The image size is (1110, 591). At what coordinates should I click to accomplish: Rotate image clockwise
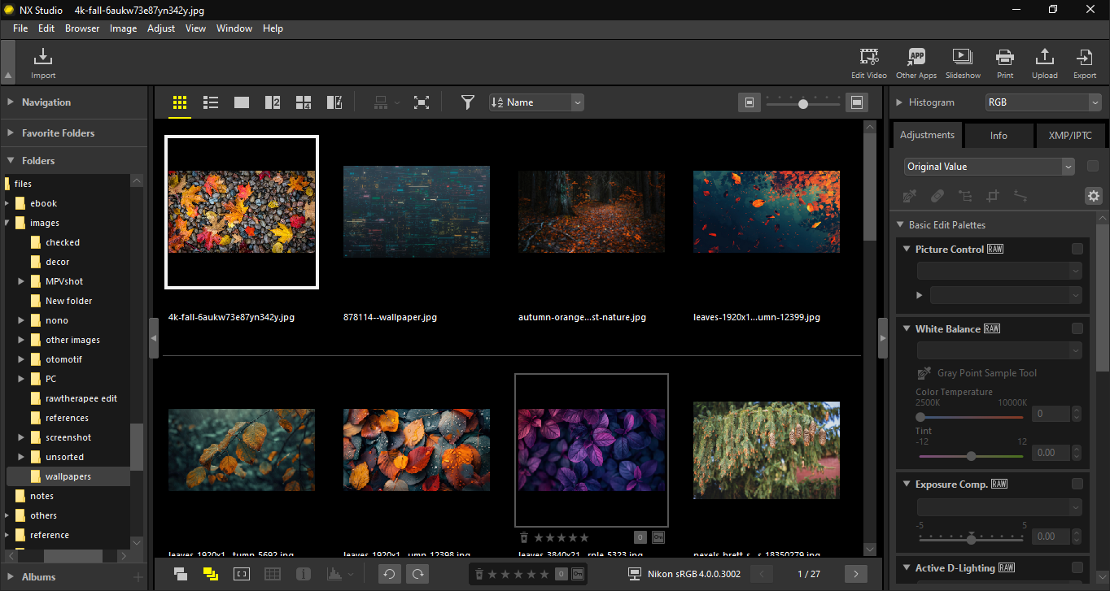pyautogui.click(x=417, y=574)
